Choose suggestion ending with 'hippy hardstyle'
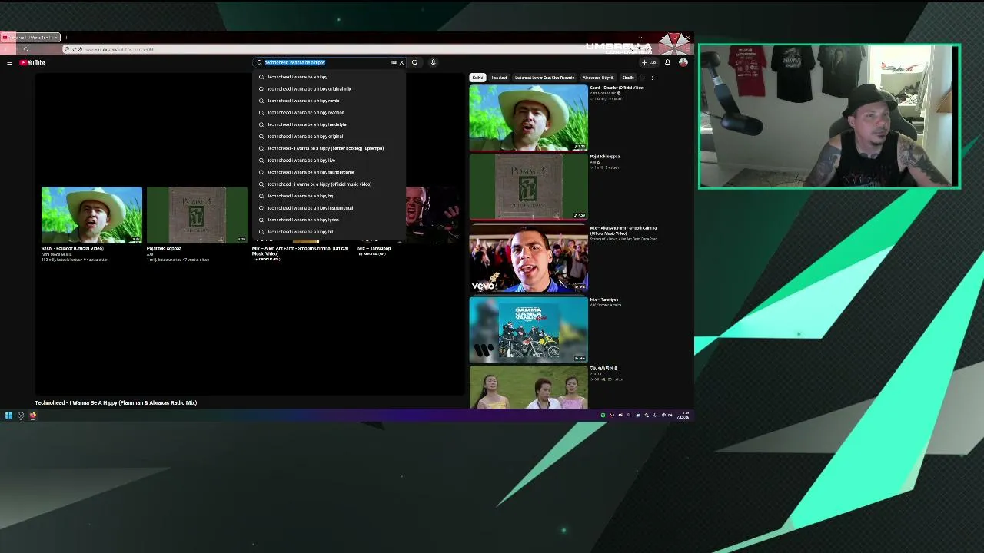Viewport: 984px width, 553px height. pyautogui.click(x=328, y=124)
